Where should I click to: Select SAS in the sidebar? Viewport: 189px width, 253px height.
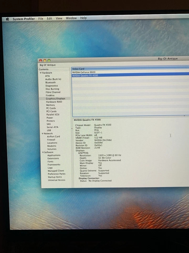[49, 124]
